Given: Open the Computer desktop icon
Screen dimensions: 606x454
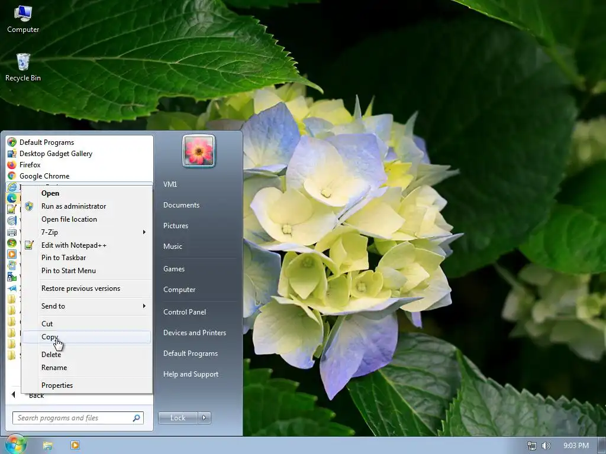Looking at the screenshot, I should [23, 19].
